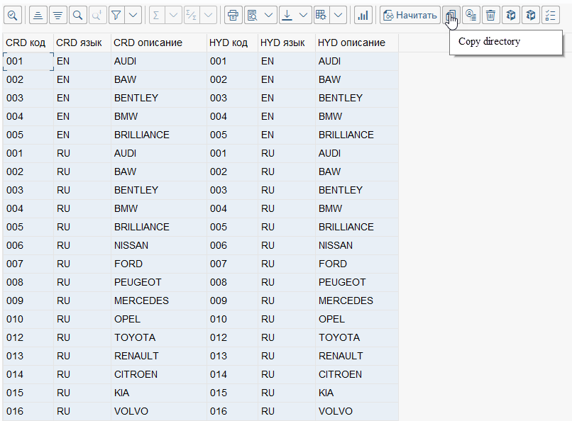Click the CRD описание column header
Viewport: 572px width, 421px height.
click(x=159, y=43)
